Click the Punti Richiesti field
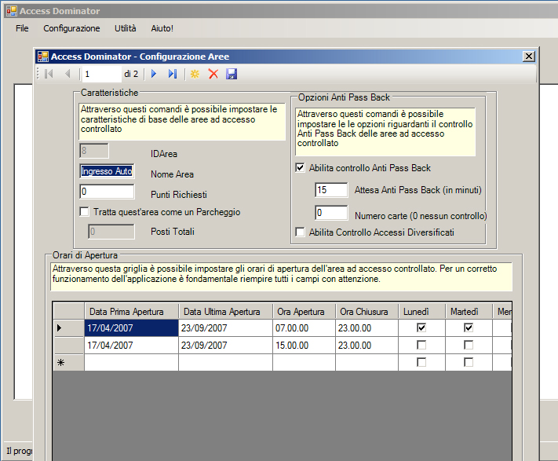This screenshot has height=461, width=558. (107, 192)
